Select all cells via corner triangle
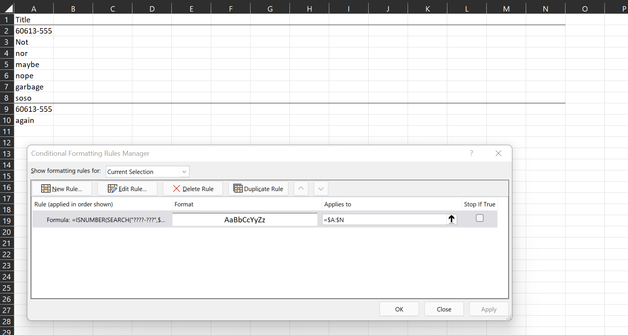This screenshot has height=335, width=628. click(8, 8)
